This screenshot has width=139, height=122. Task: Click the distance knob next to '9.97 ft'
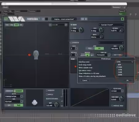121,30
